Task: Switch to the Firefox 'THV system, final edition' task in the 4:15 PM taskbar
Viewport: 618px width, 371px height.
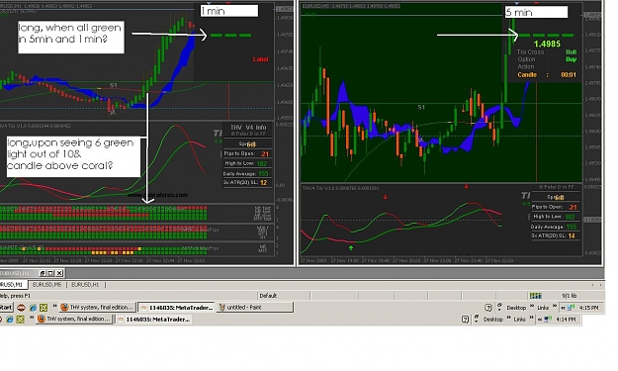Action: click(x=97, y=307)
